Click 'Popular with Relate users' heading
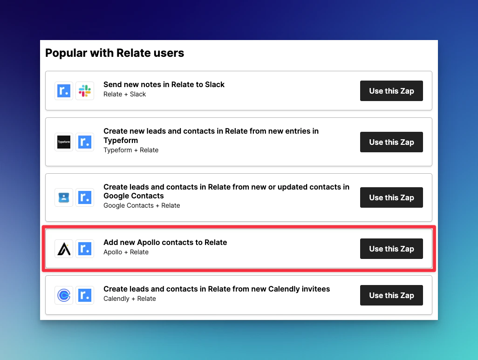478x360 pixels. (x=115, y=53)
